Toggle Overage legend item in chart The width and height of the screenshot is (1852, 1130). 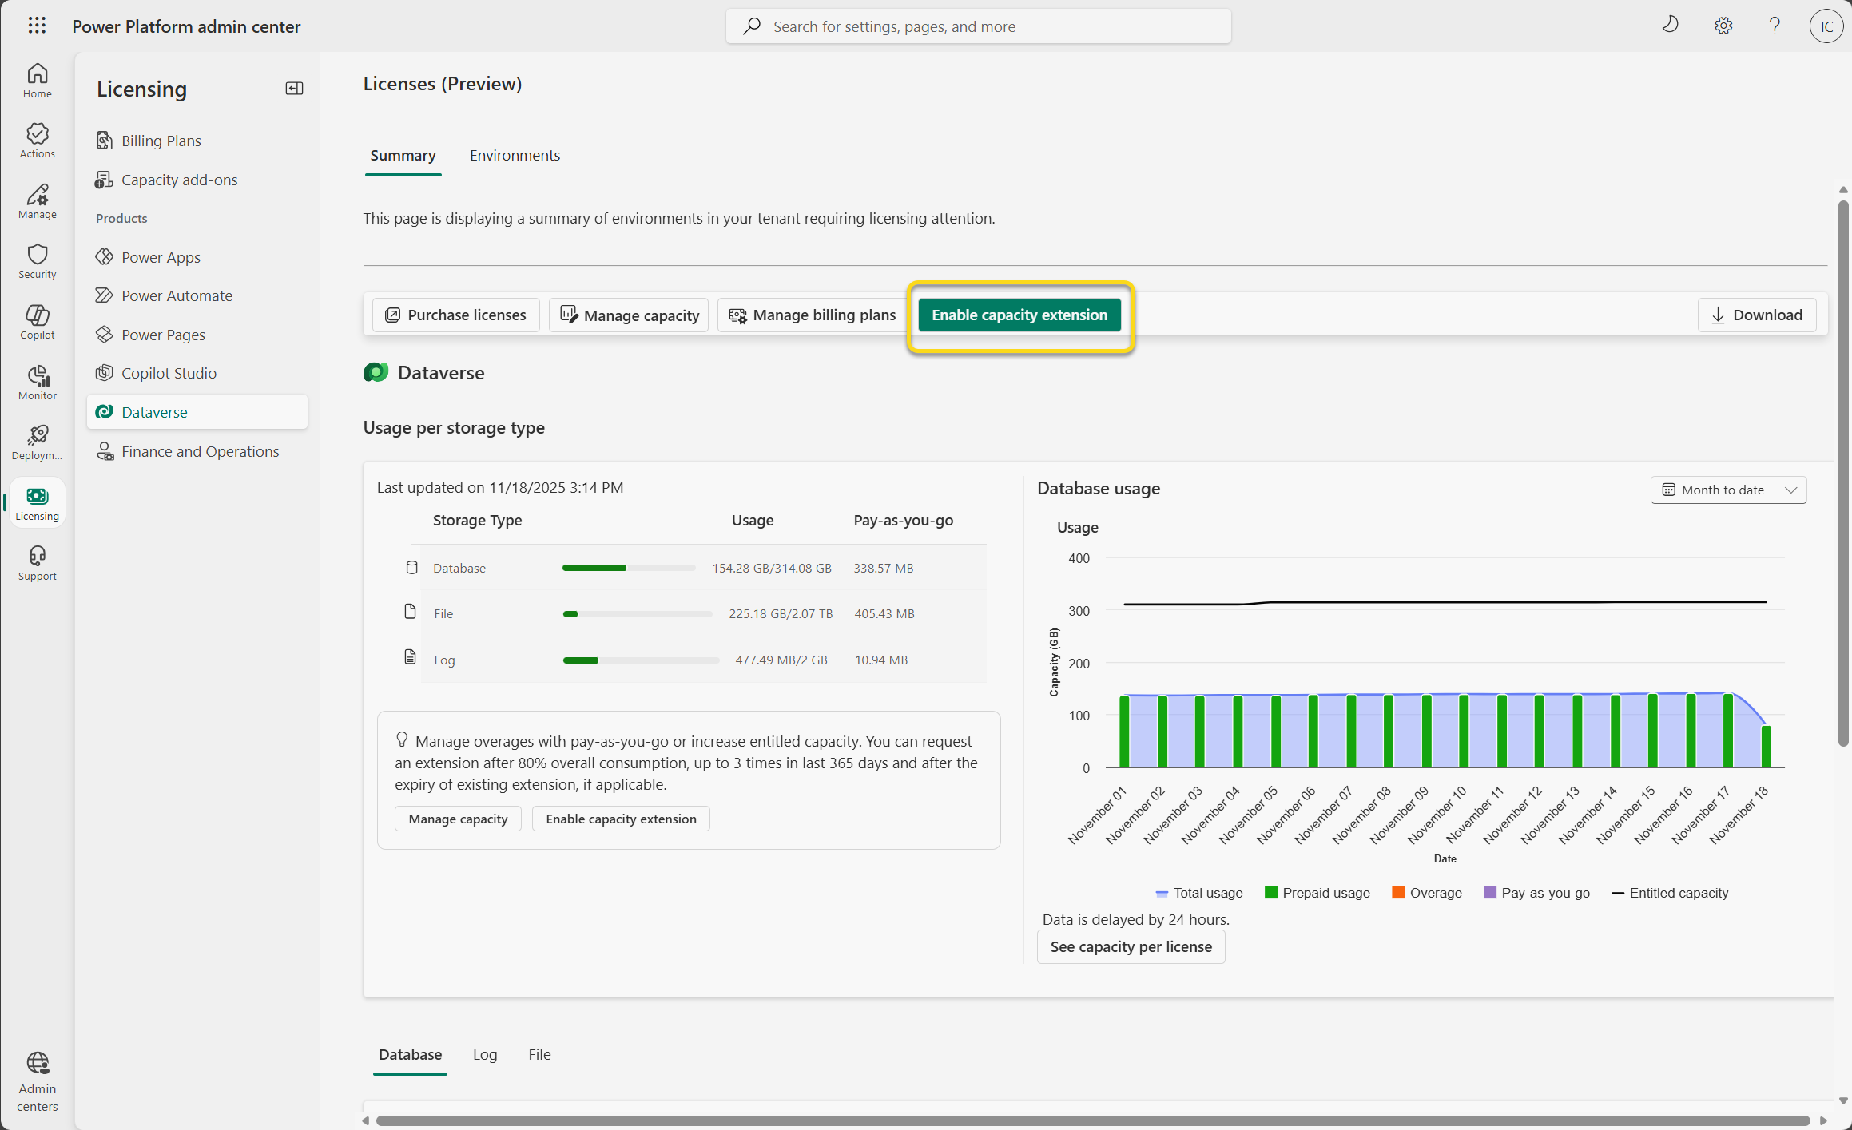pyautogui.click(x=1427, y=893)
